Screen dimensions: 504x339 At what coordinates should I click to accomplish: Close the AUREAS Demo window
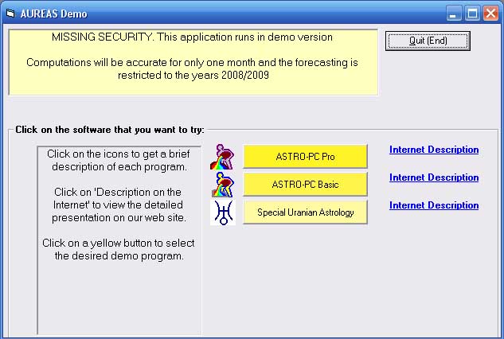click(490, 14)
